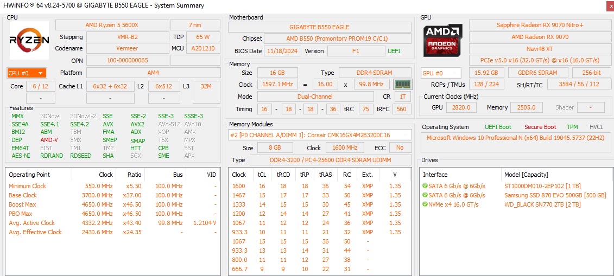The height and width of the screenshot is (276, 614).
Task: Click the UEFI Boot indicator
Action: click(x=498, y=127)
